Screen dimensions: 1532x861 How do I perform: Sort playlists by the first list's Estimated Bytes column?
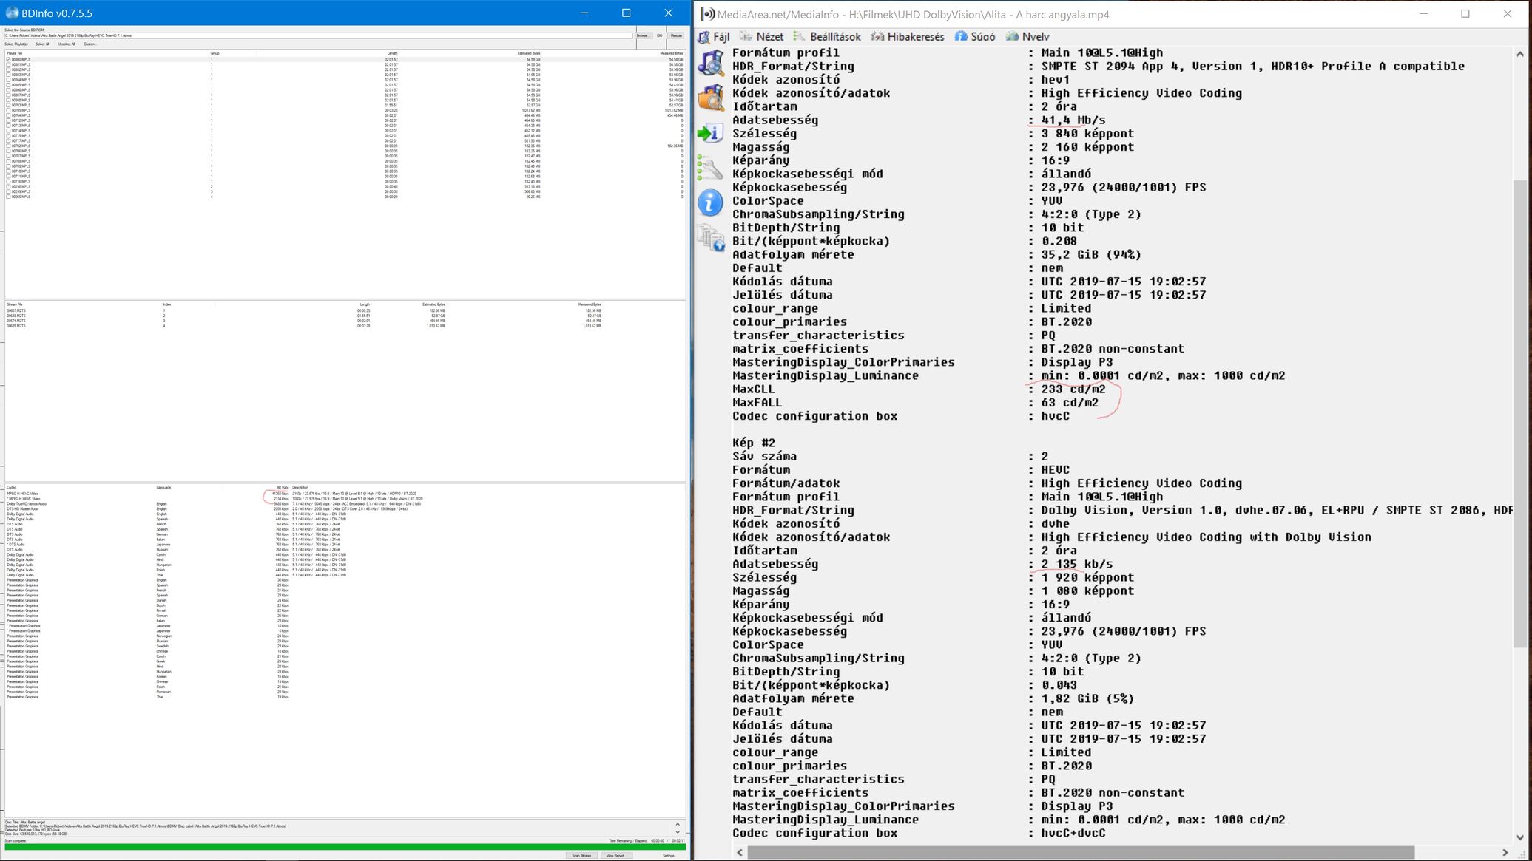pyautogui.click(x=529, y=53)
